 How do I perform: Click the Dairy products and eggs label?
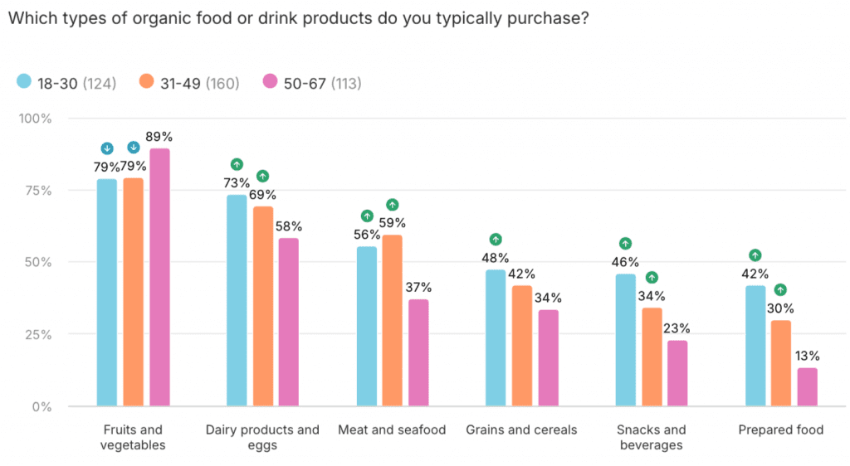[x=262, y=437]
